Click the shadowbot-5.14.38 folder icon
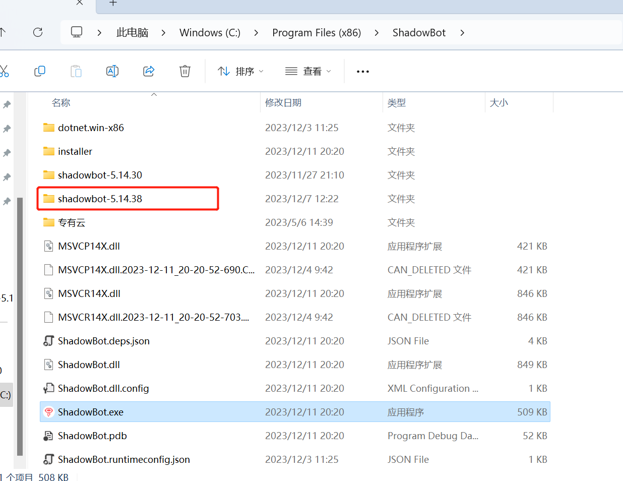The width and height of the screenshot is (623, 481). click(49, 199)
